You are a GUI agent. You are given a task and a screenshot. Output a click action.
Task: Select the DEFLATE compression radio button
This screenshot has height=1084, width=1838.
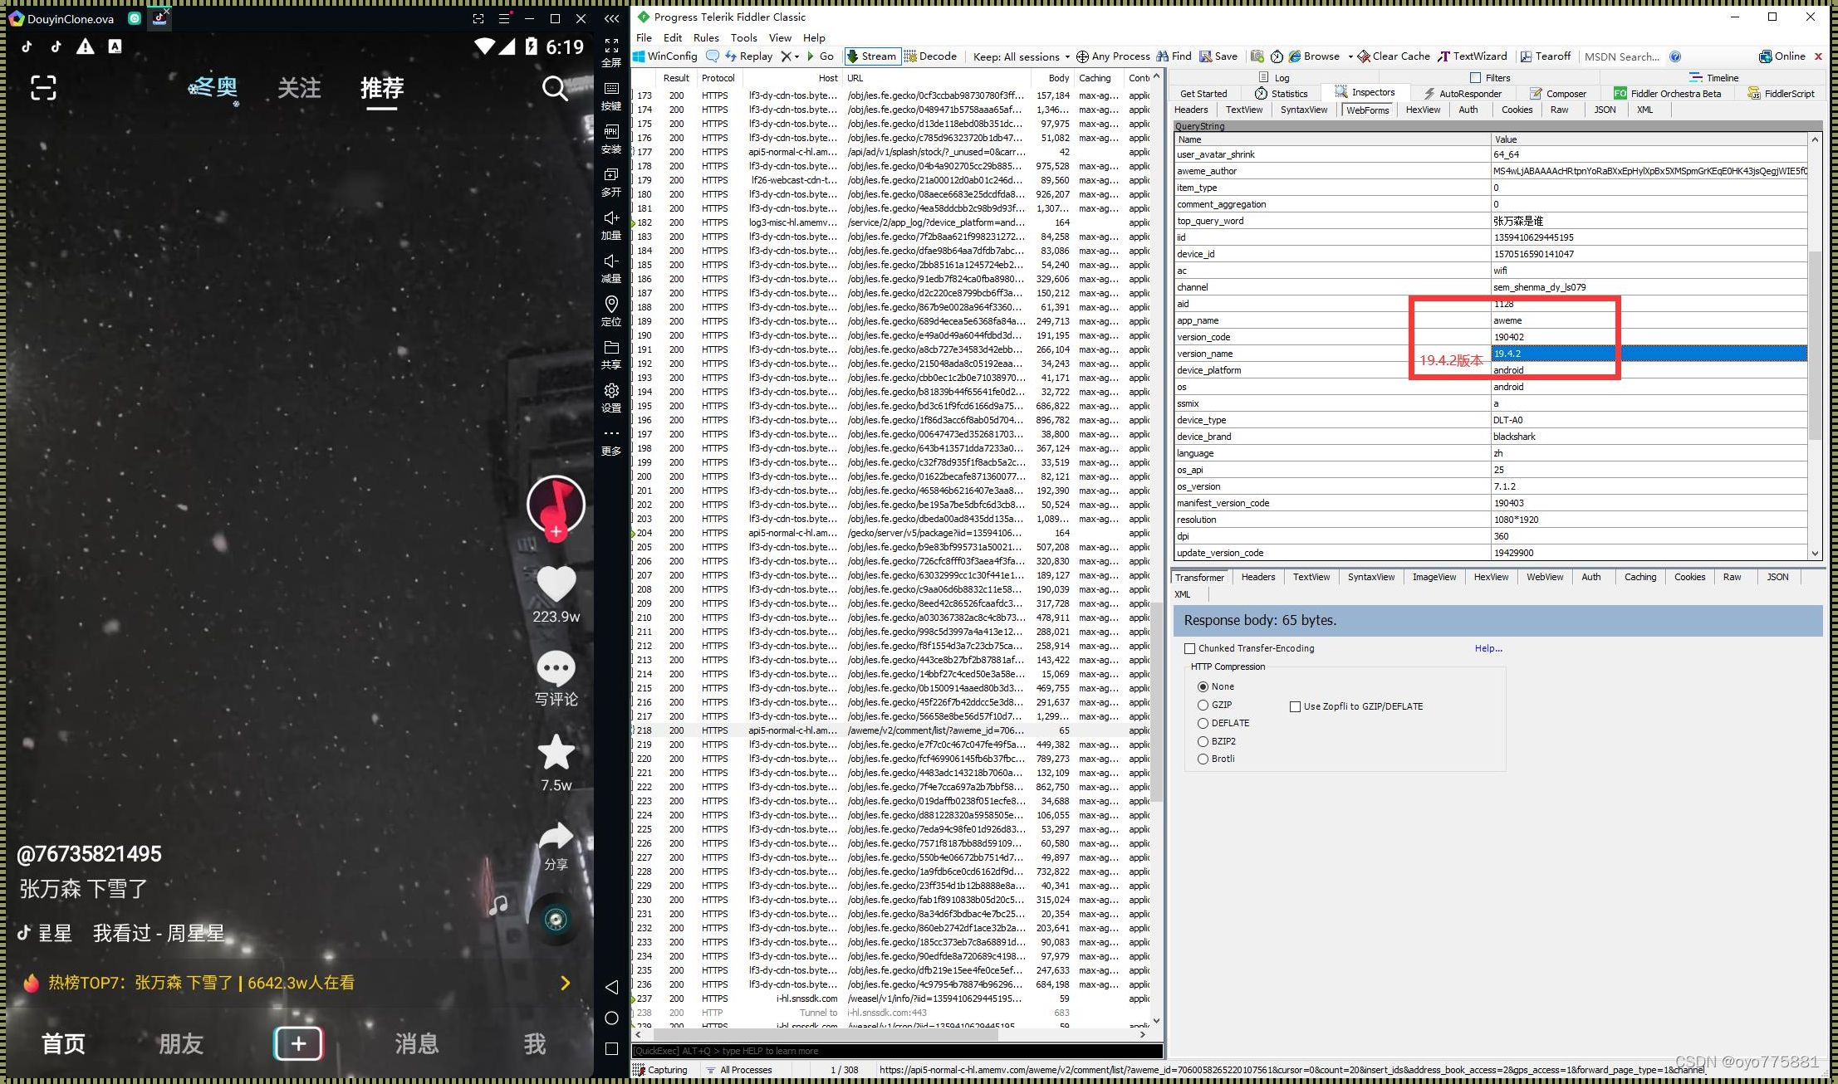(x=1203, y=723)
